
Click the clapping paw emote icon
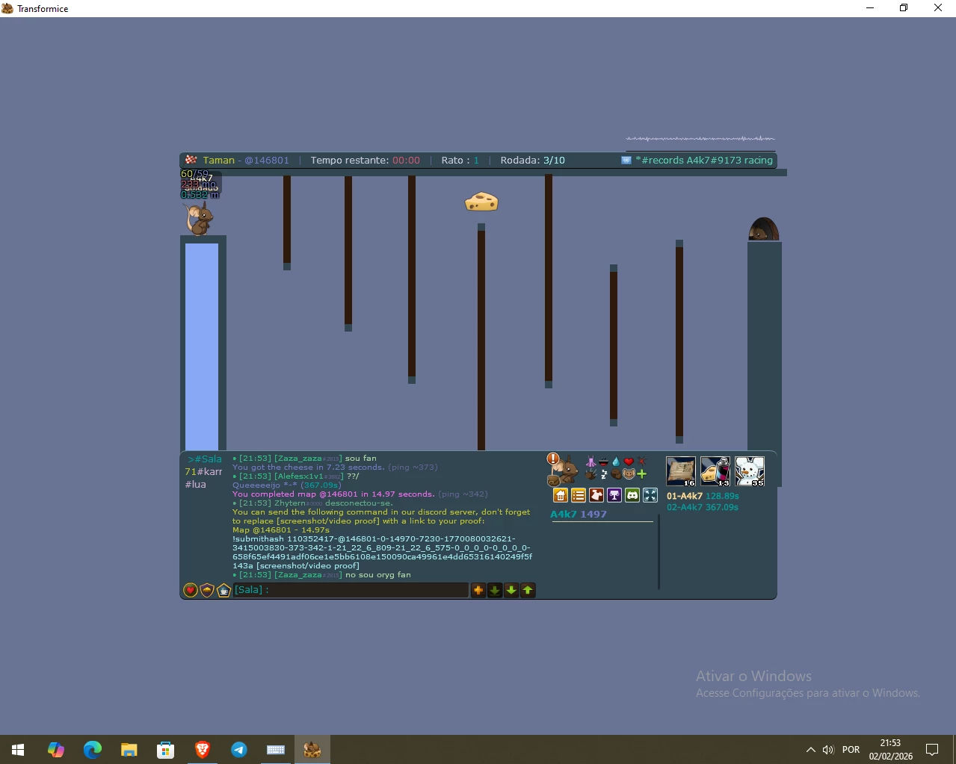(590, 473)
